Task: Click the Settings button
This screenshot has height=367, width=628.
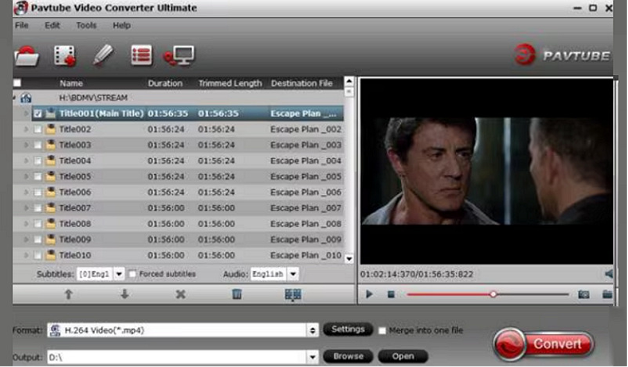Action: (x=348, y=329)
